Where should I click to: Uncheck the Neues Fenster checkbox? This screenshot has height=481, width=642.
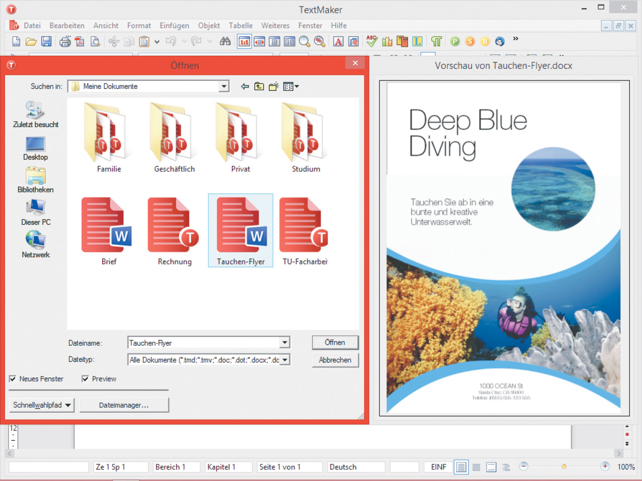(13, 379)
